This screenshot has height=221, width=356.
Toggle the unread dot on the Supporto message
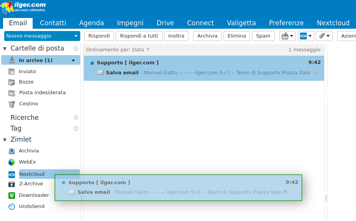tap(92, 63)
